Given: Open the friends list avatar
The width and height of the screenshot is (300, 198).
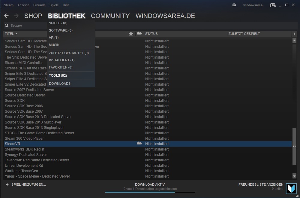Looking at the screenshot, I should click(x=291, y=189).
